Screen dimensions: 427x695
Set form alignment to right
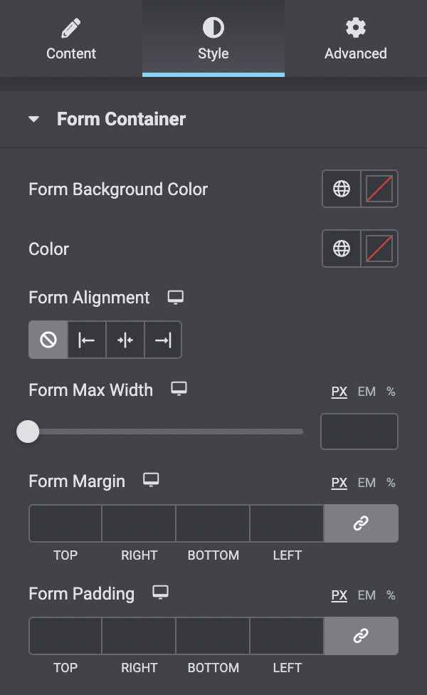click(x=163, y=340)
